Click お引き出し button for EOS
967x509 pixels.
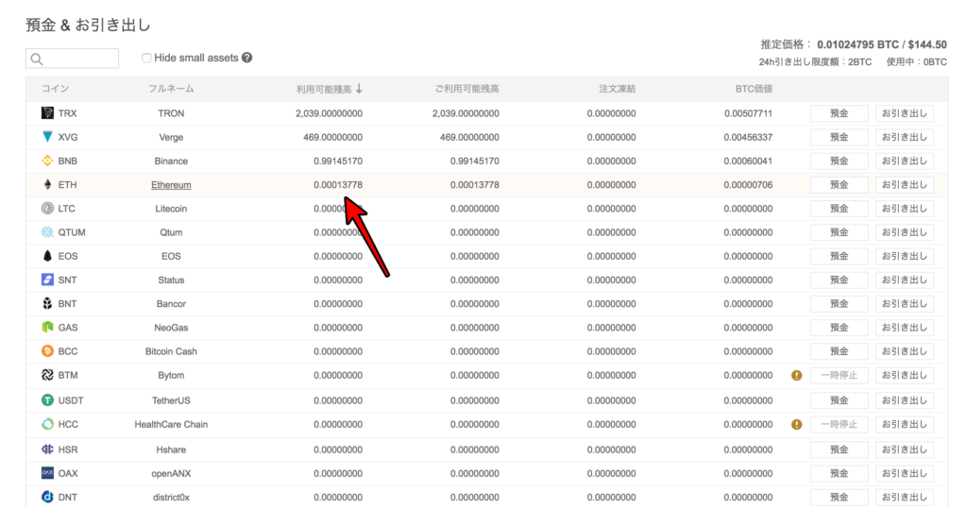tap(904, 256)
